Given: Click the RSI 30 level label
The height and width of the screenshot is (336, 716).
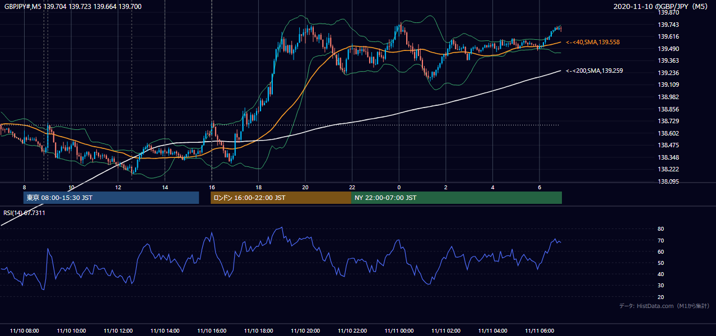Looking at the screenshot, I should (661, 286).
